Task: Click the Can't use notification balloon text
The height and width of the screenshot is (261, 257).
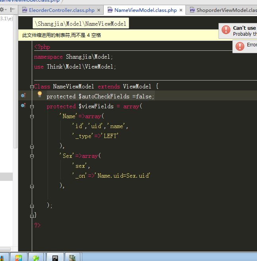Action: [x=244, y=28]
